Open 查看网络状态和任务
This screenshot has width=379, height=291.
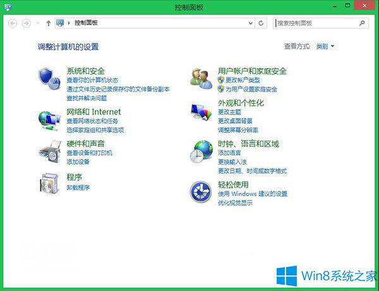[x=92, y=121]
